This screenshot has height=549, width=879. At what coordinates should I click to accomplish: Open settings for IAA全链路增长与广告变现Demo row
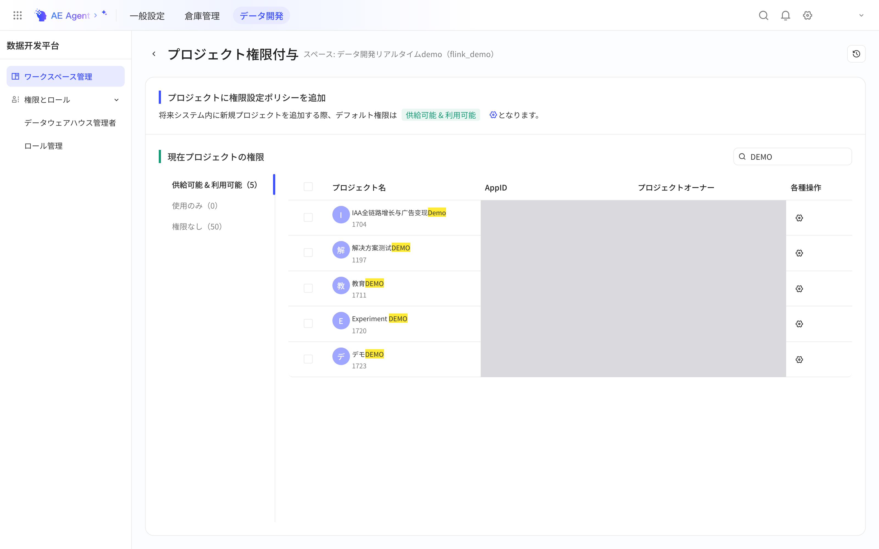pyautogui.click(x=799, y=218)
